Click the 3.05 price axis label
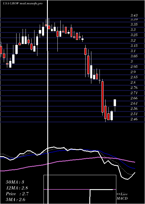Image resolution: width=145 pixels, height=204 pixels. click(x=134, y=56)
